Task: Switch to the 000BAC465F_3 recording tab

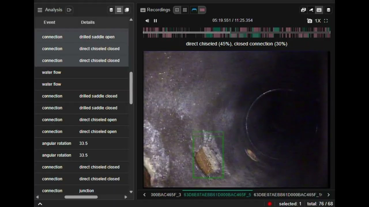Action: (x=166, y=195)
